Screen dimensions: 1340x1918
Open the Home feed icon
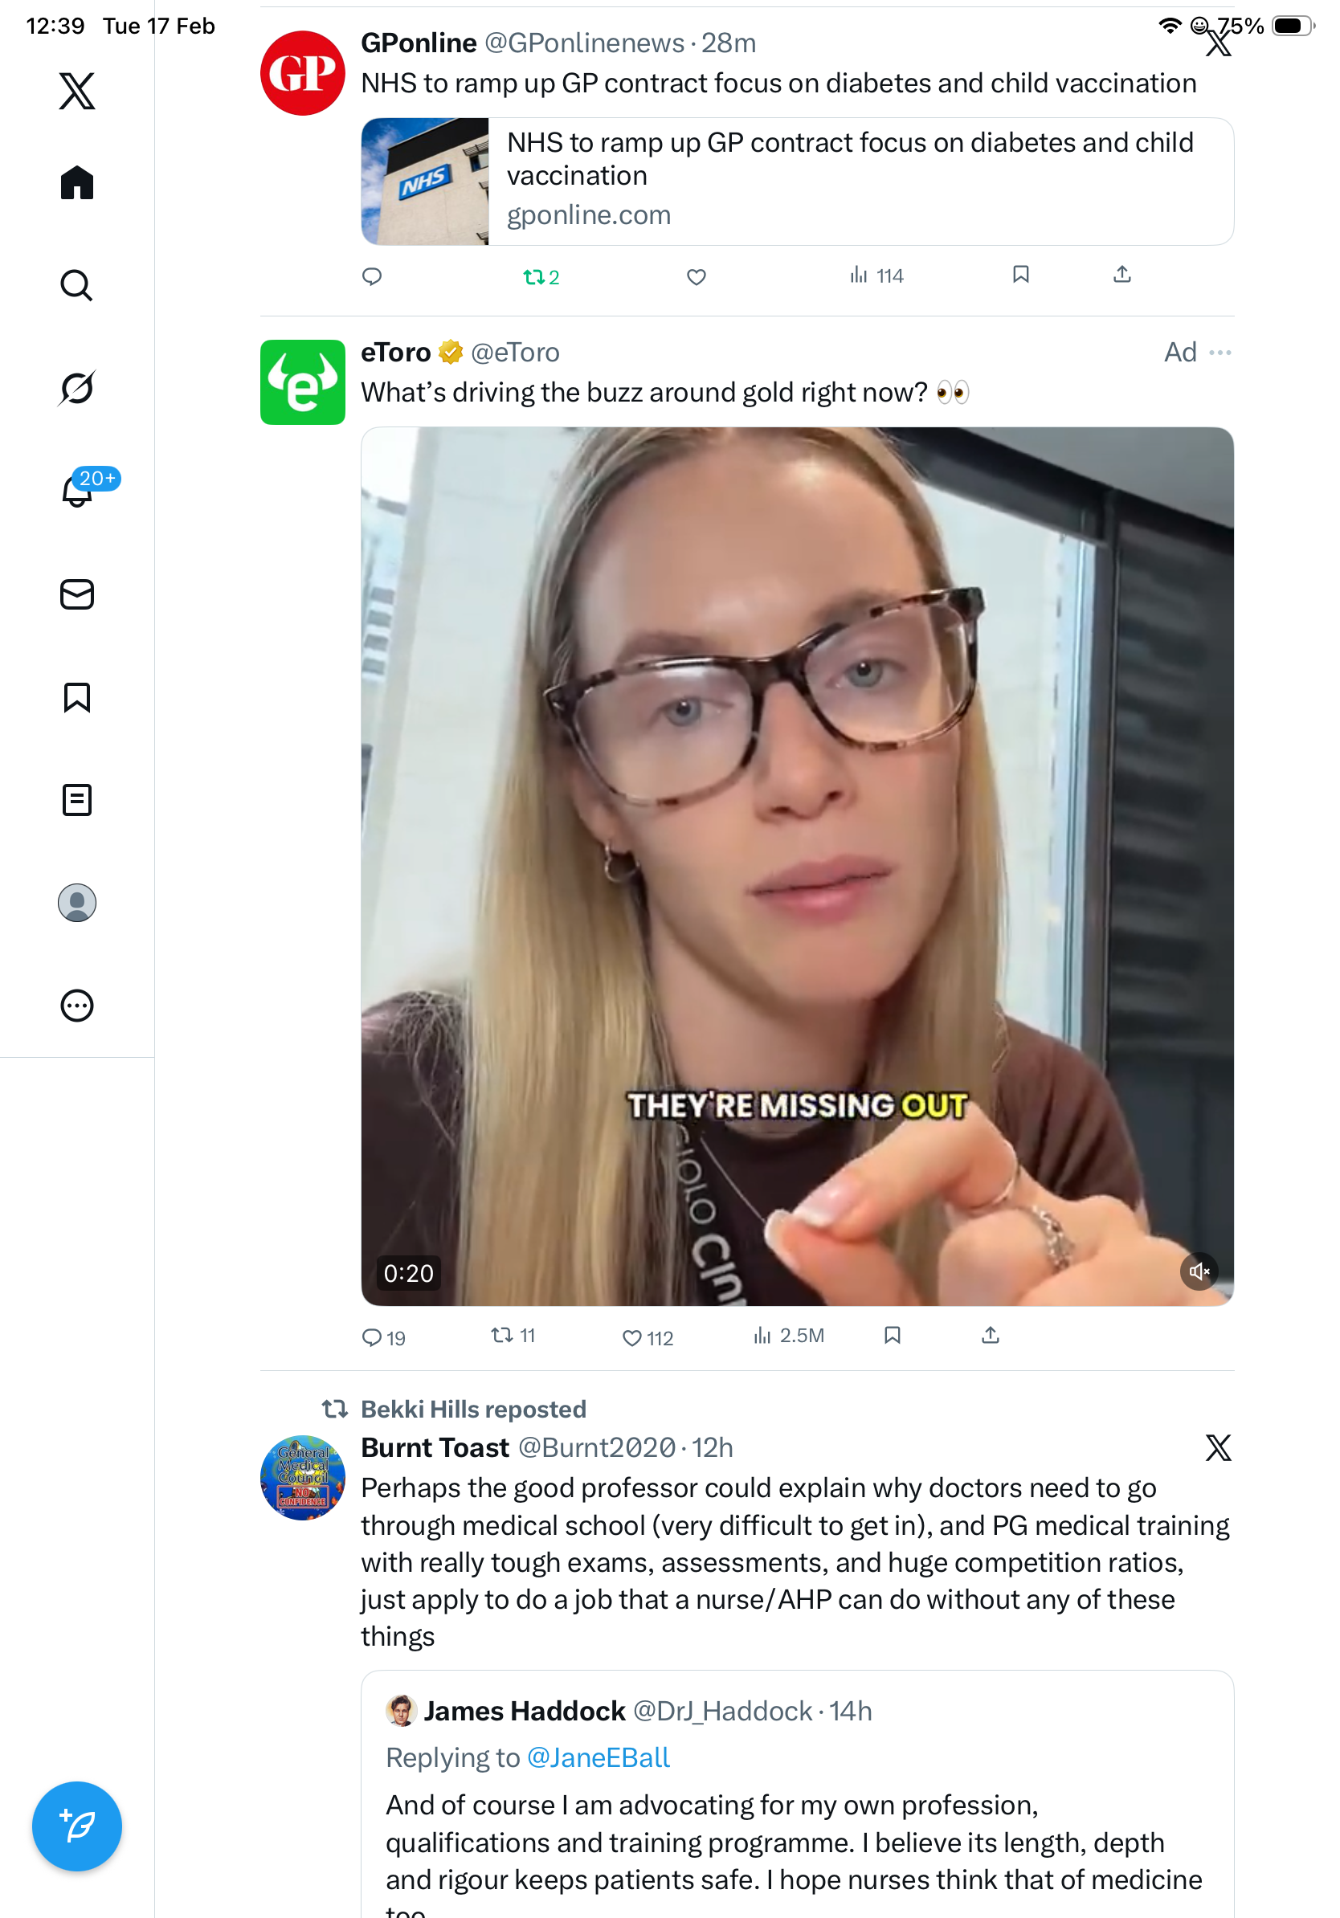(x=77, y=182)
